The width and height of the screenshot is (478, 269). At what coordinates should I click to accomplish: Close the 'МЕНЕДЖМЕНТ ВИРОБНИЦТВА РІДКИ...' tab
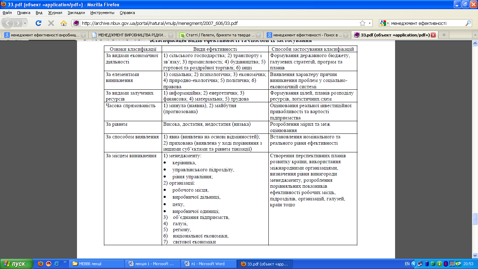(170, 35)
